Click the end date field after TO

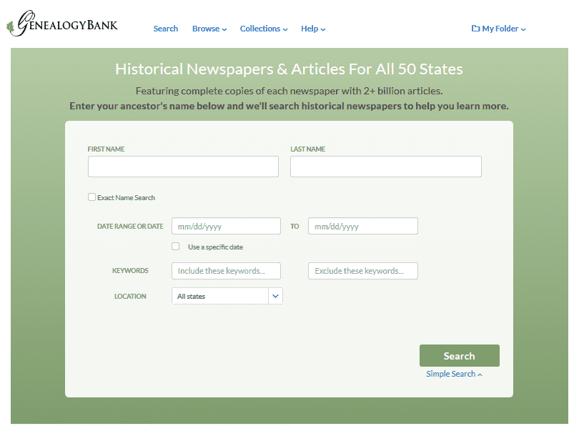(x=363, y=226)
